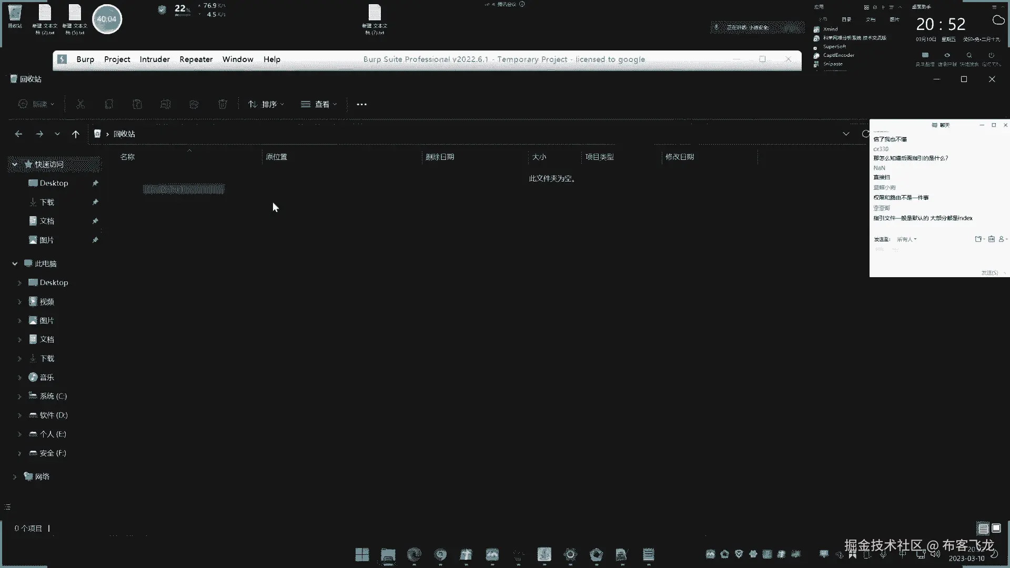Click the refresh icon beside address bar
Screen dimensions: 1010x568
(865, 134)
